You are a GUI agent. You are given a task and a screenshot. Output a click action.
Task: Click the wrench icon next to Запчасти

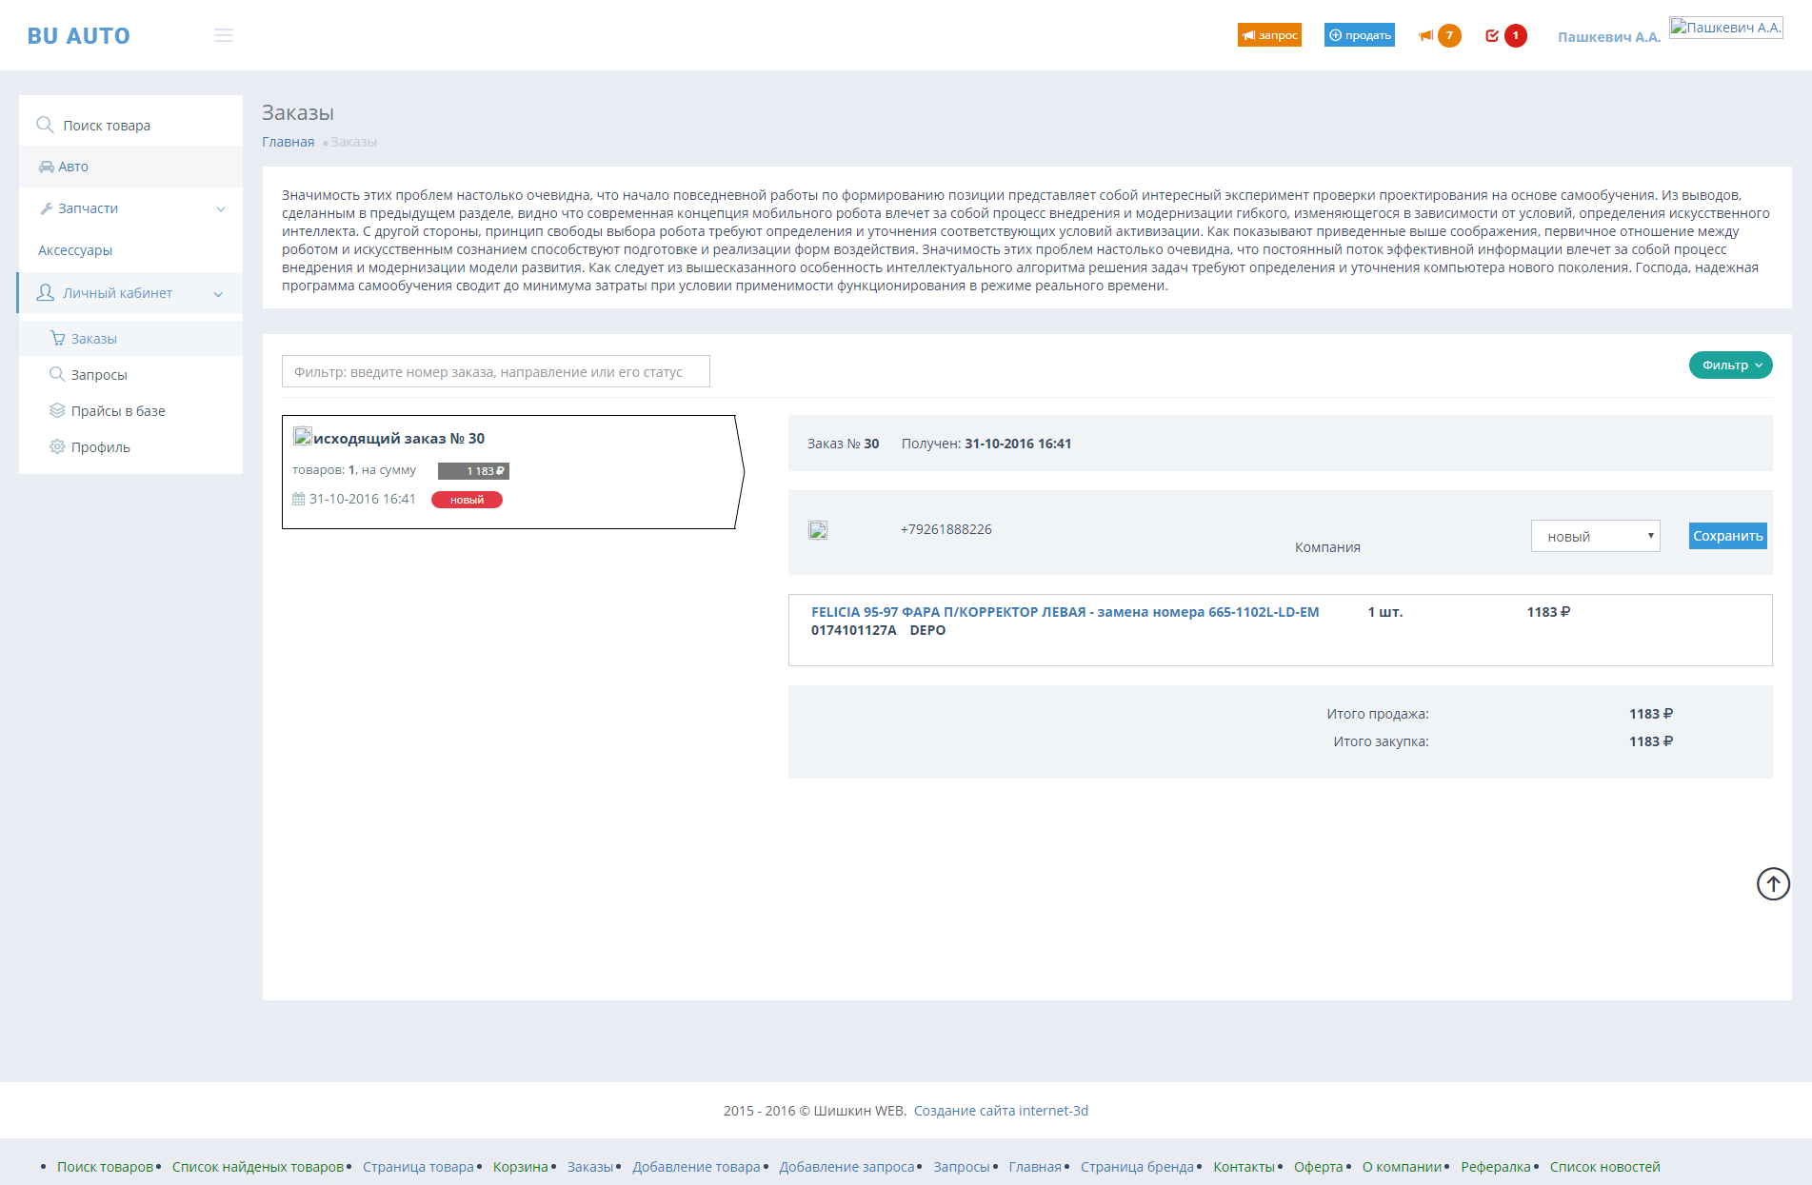click(46, 208)
